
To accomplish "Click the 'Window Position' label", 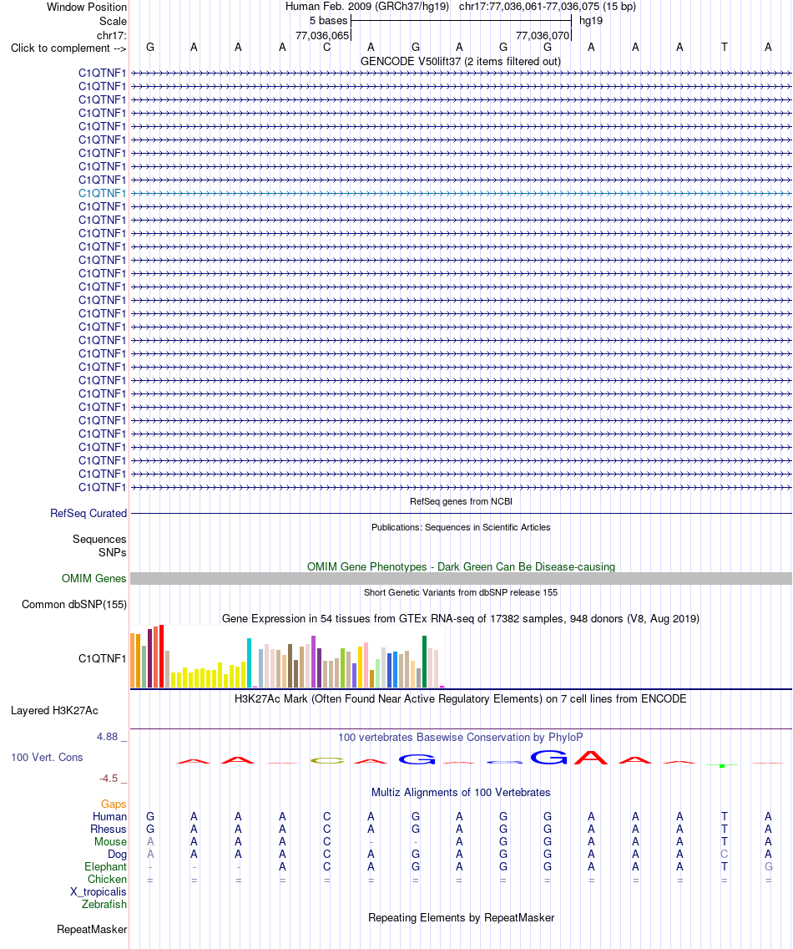I will point(87,8).
